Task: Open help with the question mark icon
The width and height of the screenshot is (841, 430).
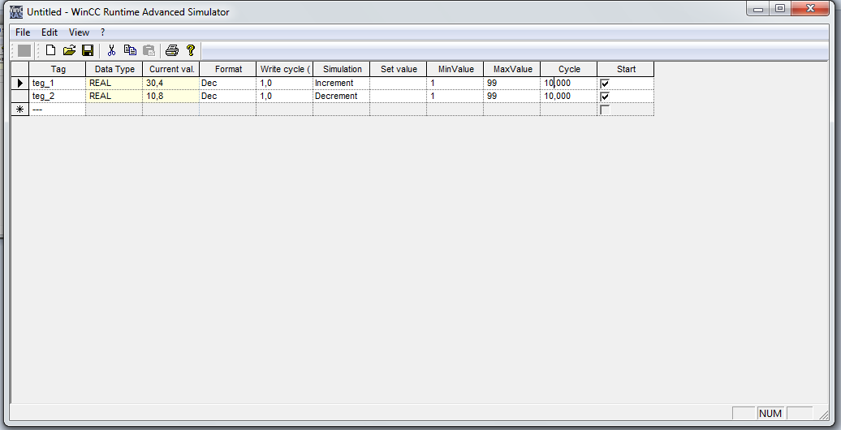Action: pyautogui.click(x=191, y=50)
